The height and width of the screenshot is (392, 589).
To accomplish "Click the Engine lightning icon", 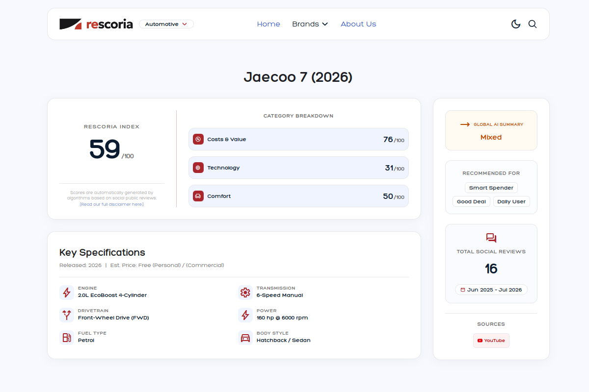I will (x=67, y=293).
